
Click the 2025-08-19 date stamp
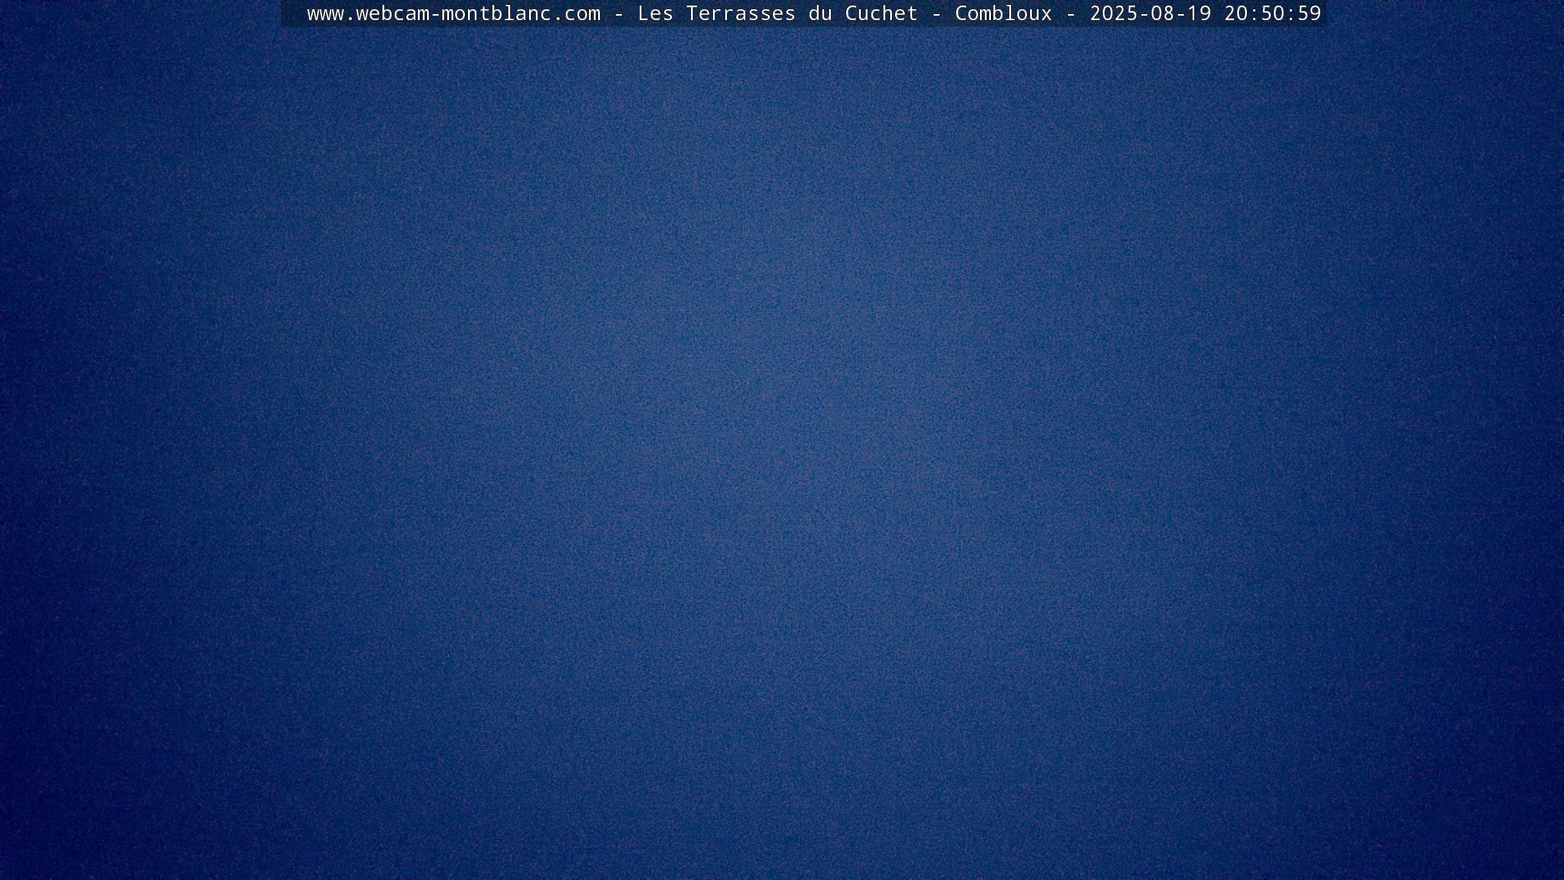pyautogui.click(x=1150, y=13)
